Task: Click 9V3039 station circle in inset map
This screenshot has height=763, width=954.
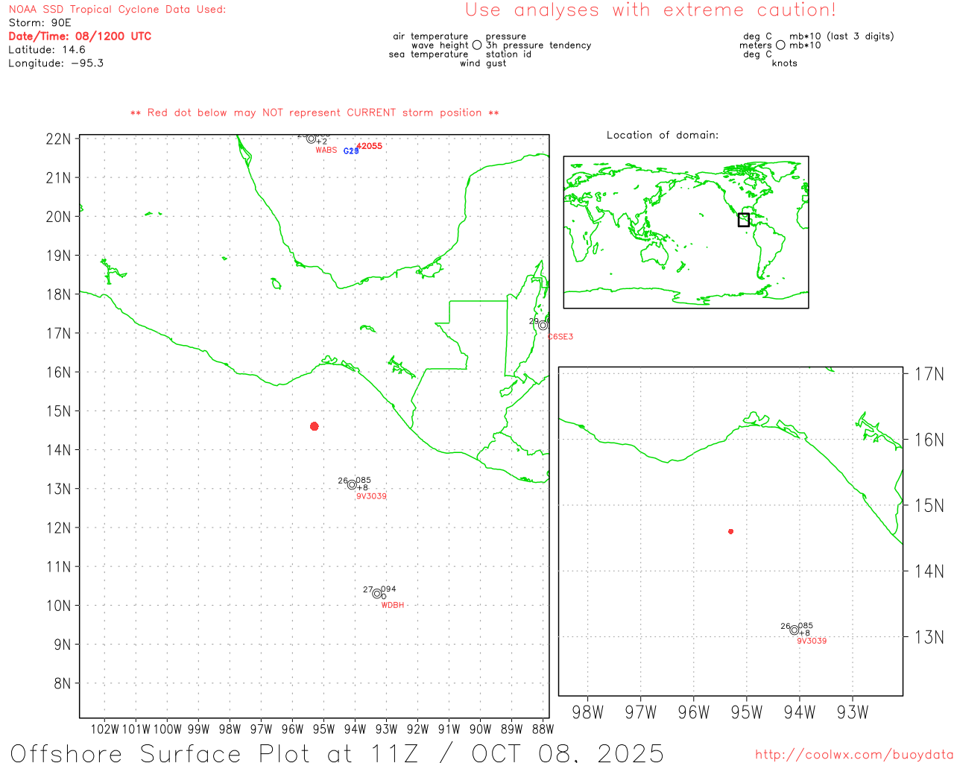Action: point(795,630)
